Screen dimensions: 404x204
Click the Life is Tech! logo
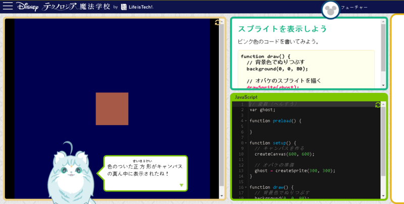[137, 7]
